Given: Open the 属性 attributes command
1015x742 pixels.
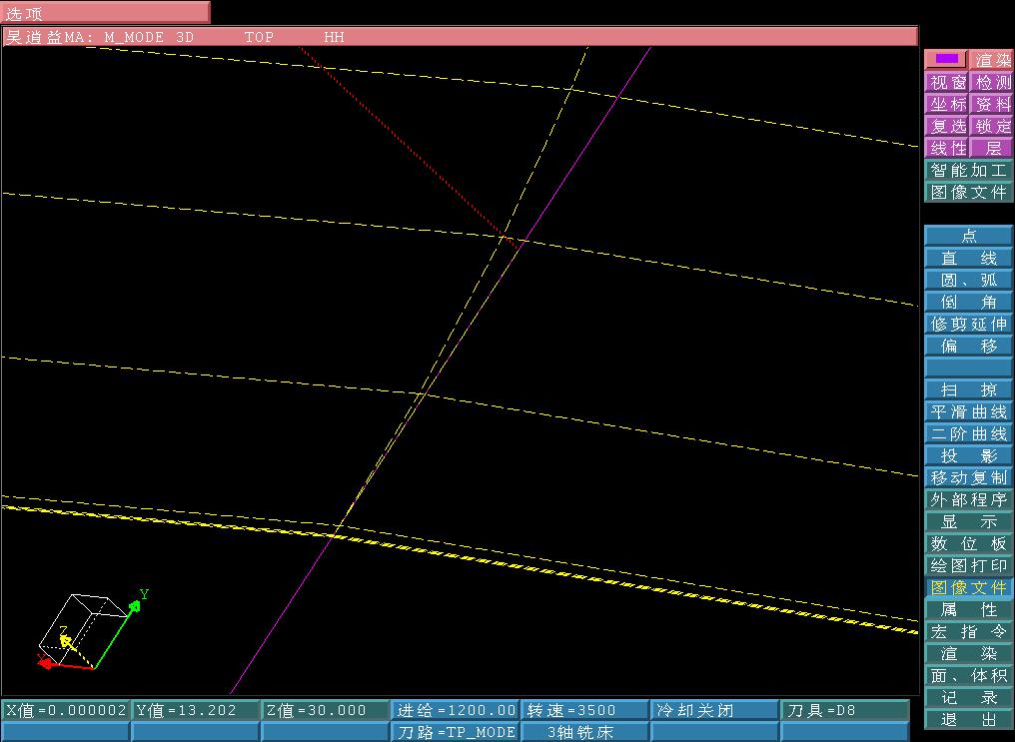Looking at the screenshot, I should (969, 609).
